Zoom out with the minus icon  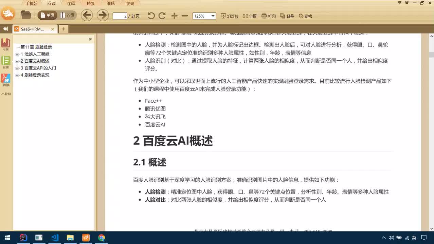(185, 16)
